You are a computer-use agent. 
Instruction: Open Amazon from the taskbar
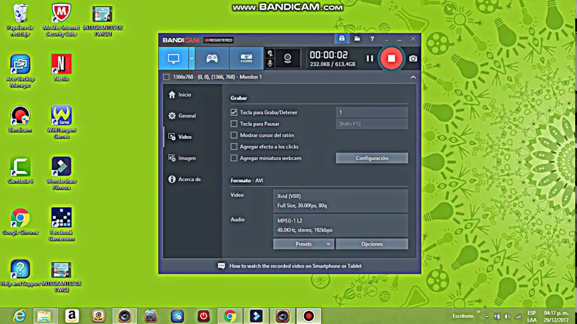72,316
